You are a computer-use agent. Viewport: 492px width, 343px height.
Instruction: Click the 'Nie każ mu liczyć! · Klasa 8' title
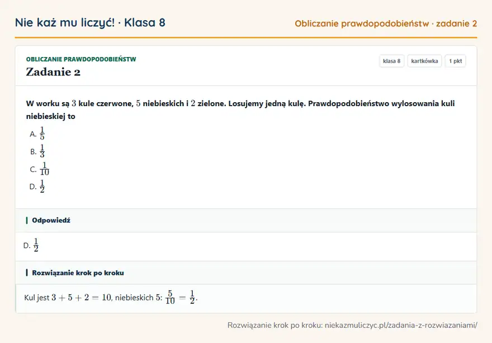tap(90, 22)
